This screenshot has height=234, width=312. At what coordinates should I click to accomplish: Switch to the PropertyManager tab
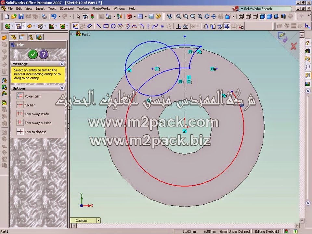pyautogui.click(x=22, y=37)
